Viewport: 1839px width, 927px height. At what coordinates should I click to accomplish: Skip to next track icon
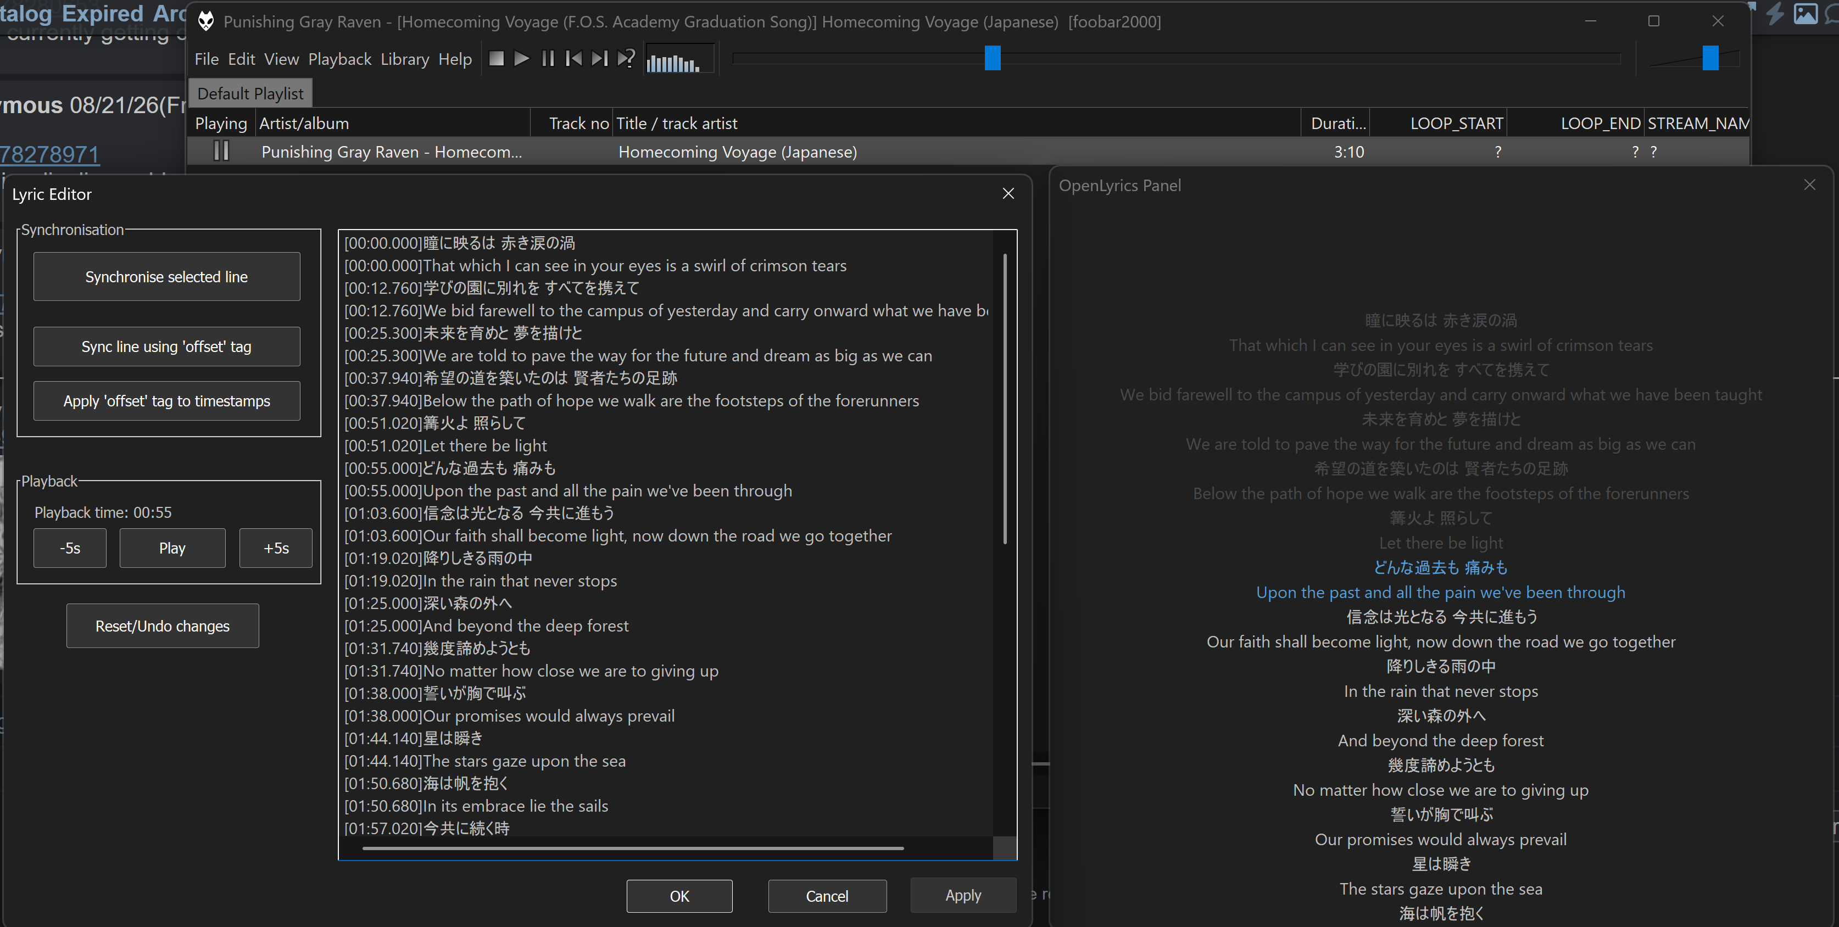pos(600,59)
